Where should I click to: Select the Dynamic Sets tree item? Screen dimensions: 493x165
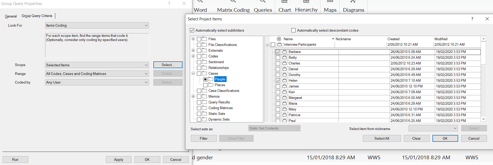219,119
